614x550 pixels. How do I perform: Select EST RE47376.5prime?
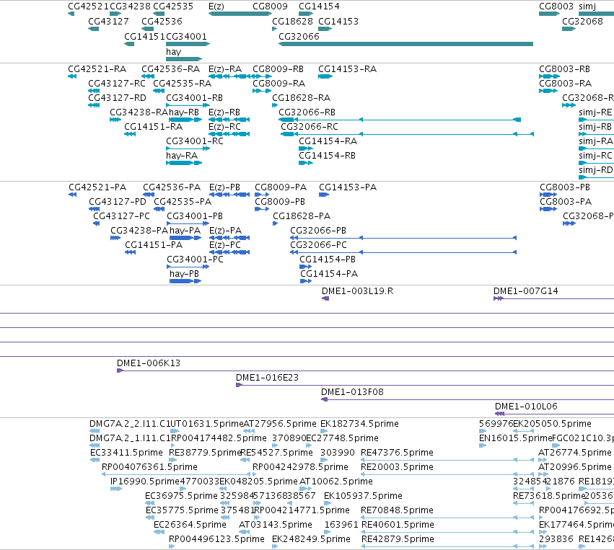click(447, 460)
